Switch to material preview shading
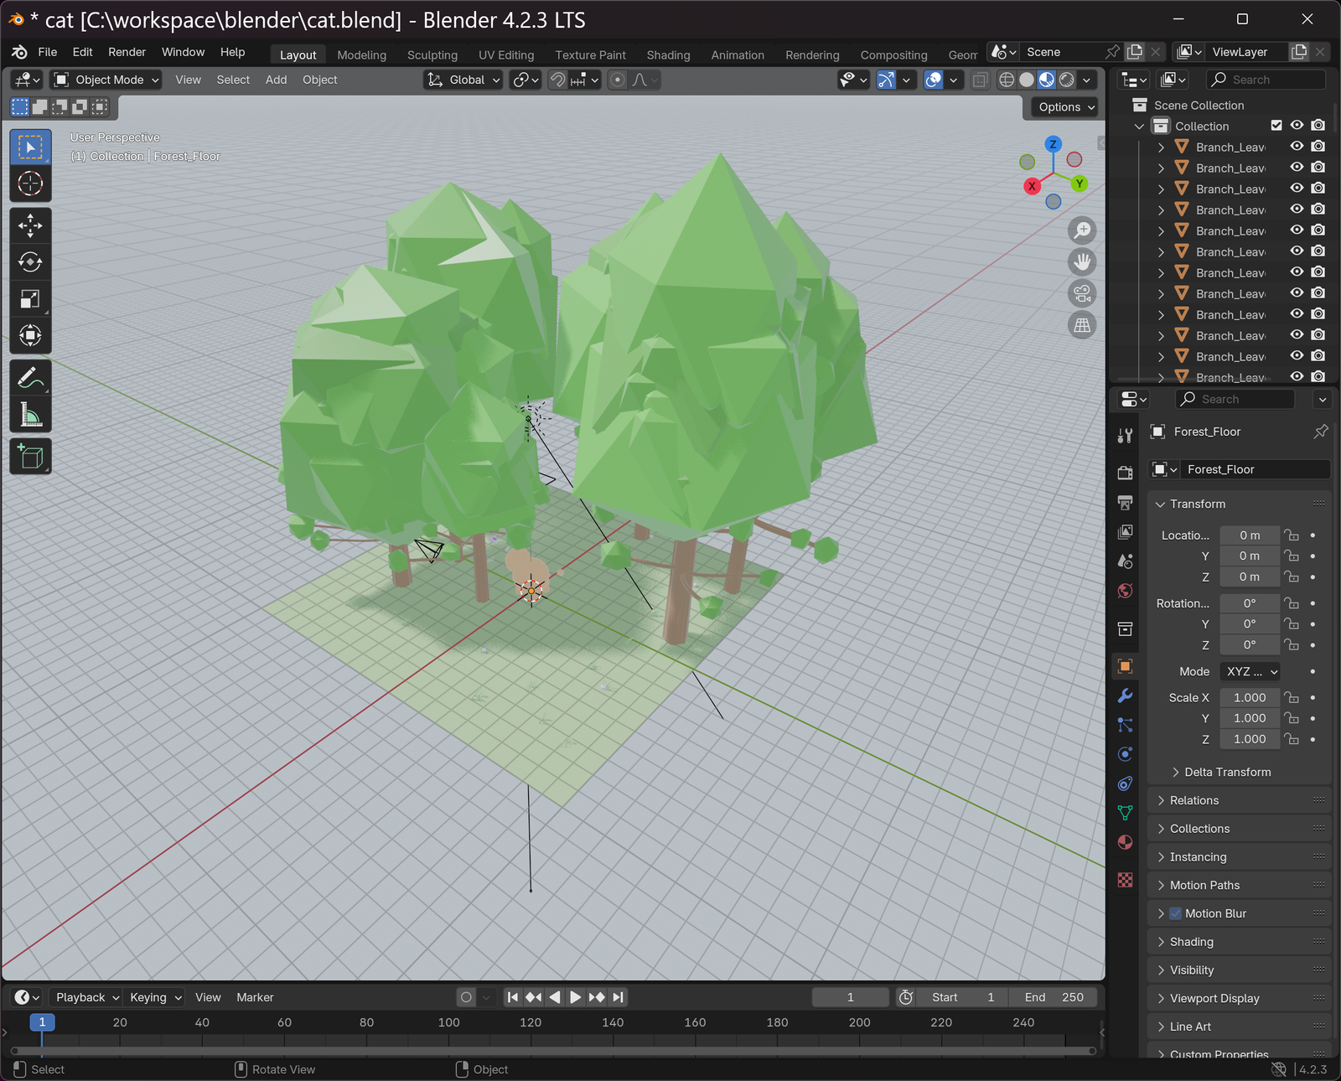Image resolution: width=1341 pixels, height=1081 pixels. (x=1047, y=80)
